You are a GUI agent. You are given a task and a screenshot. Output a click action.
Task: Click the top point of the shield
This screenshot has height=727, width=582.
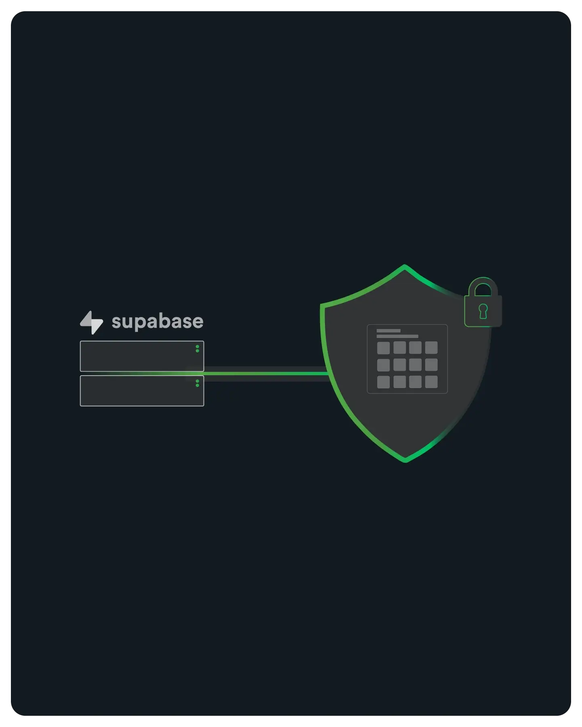pyautogui.click(x=405, y=266)
